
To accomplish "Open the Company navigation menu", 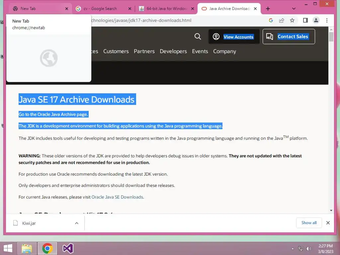I will coord(225,51).
